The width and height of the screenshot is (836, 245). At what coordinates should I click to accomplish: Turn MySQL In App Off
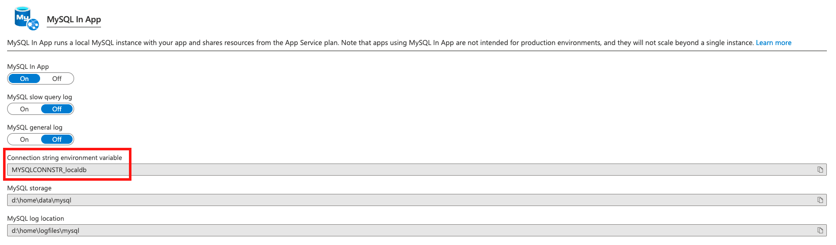[57, 78]
